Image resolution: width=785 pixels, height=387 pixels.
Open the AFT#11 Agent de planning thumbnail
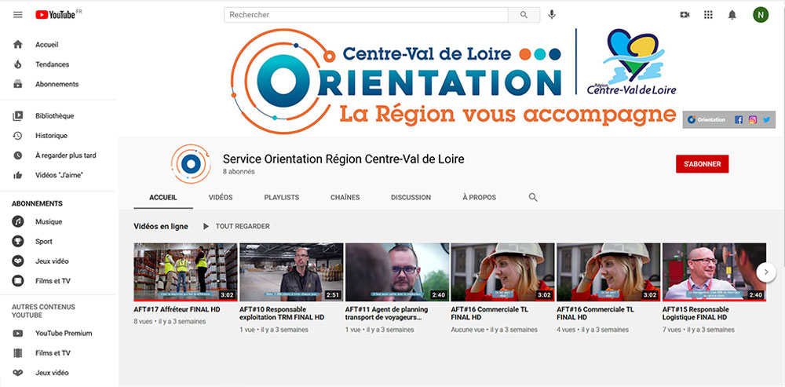397,272
